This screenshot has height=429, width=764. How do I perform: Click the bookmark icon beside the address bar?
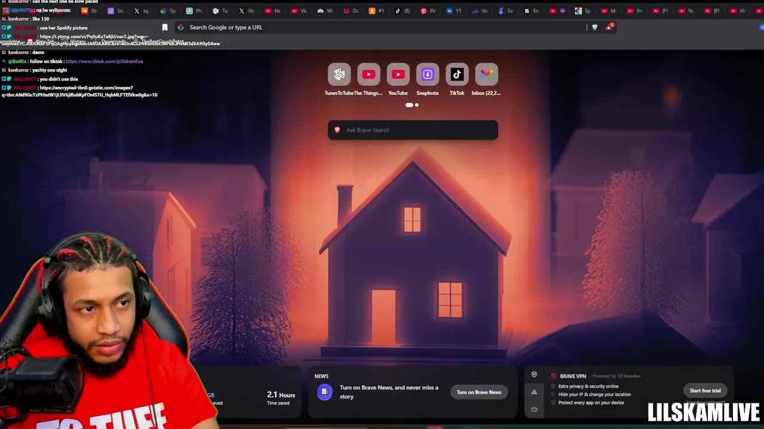tap(165, 27)
